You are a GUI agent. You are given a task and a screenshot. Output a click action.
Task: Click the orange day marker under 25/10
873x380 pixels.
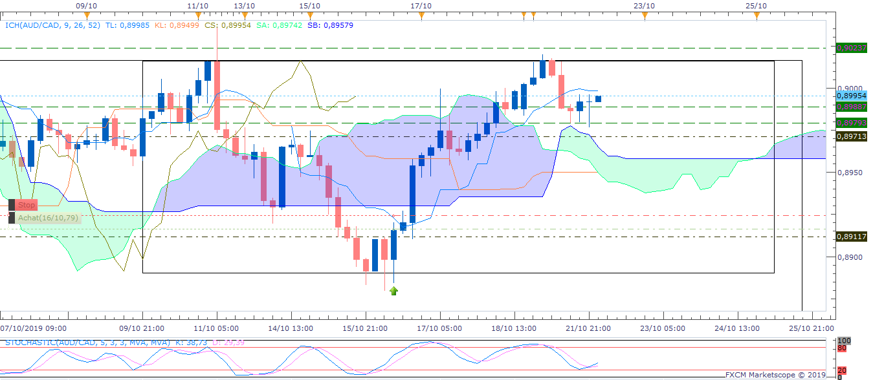(x=756, y=16)
